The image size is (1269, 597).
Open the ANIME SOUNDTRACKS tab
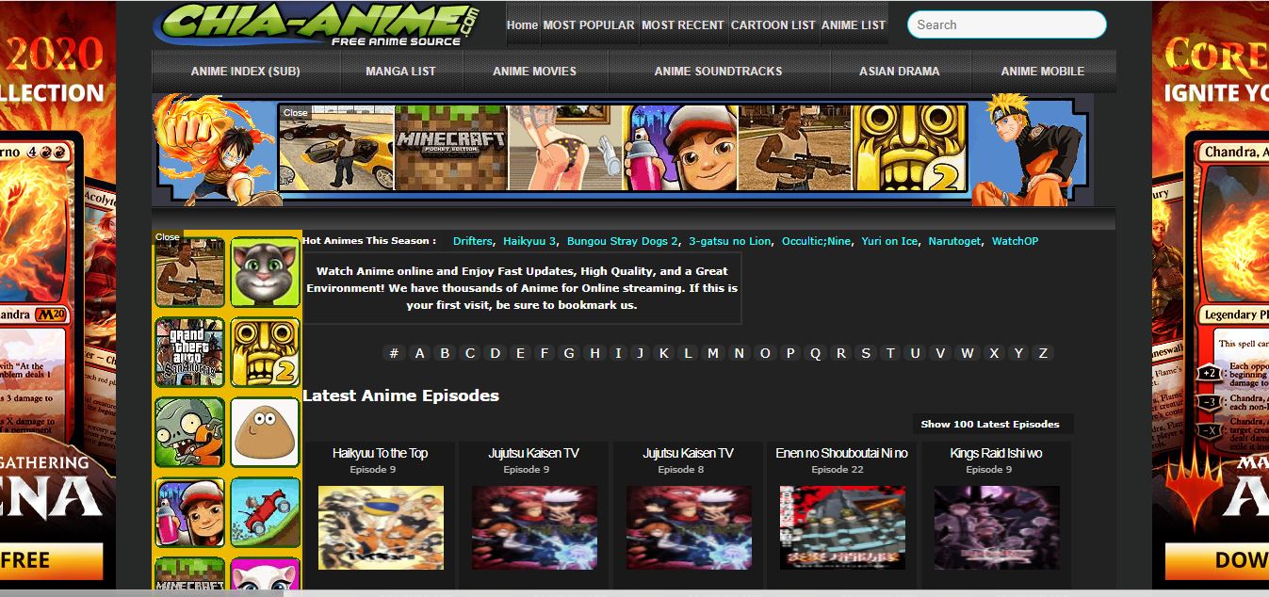point(719,72)
